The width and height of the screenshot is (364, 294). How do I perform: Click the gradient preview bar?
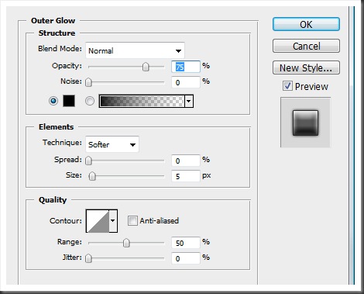[x=142, y=101]
